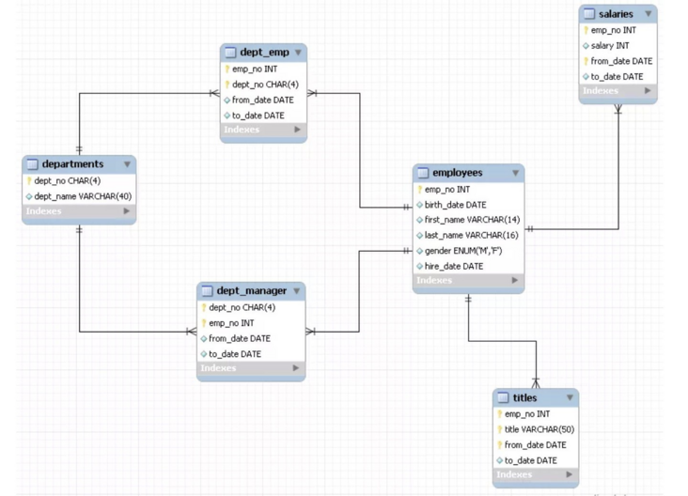Click the employees table icon

(x=423, y=173)
